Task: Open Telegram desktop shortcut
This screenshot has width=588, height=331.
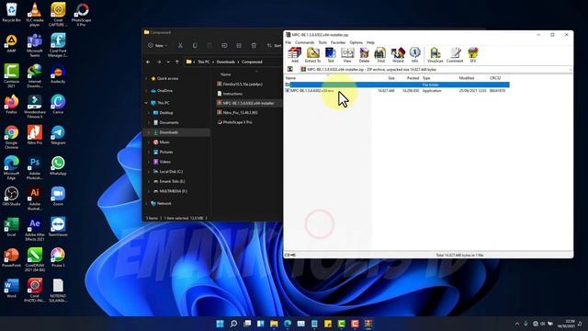Action: [58, 135]
